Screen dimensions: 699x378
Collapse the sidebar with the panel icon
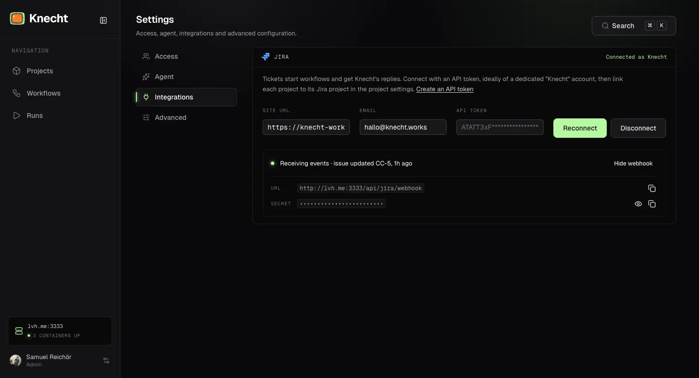point(103,20)
